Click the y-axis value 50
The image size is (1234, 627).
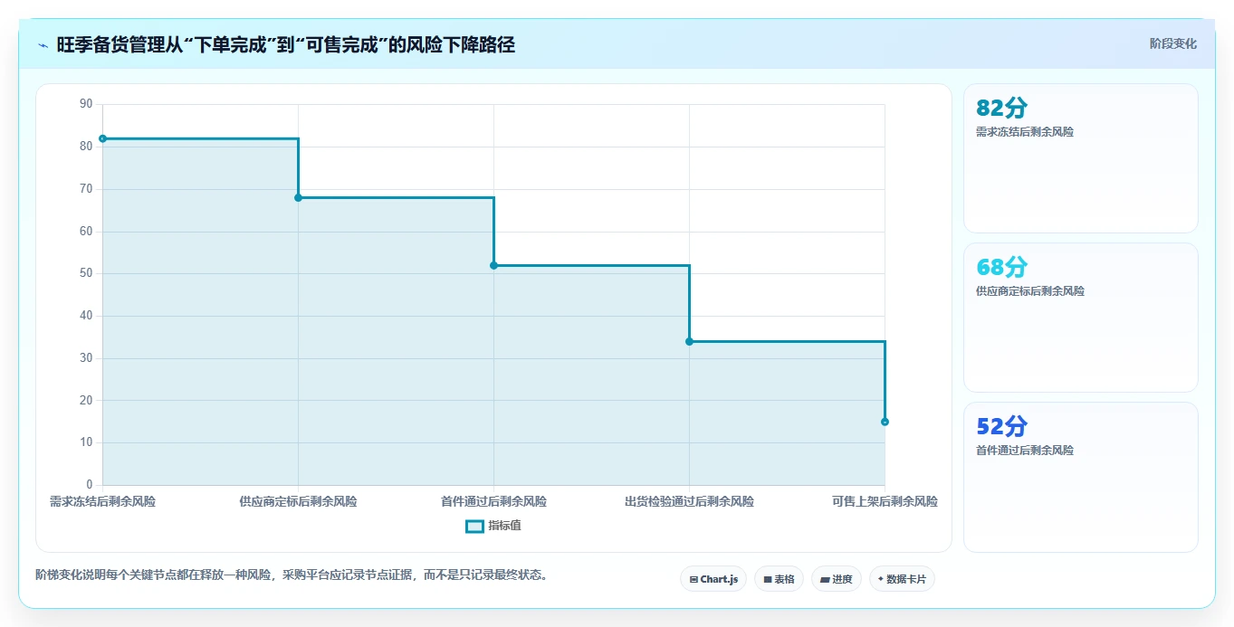86,273
